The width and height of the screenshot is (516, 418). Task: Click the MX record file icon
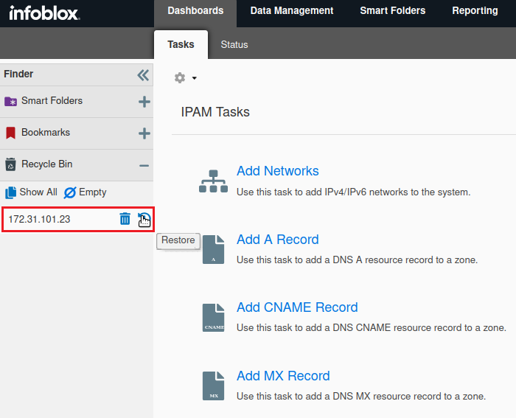pos(213,386)
